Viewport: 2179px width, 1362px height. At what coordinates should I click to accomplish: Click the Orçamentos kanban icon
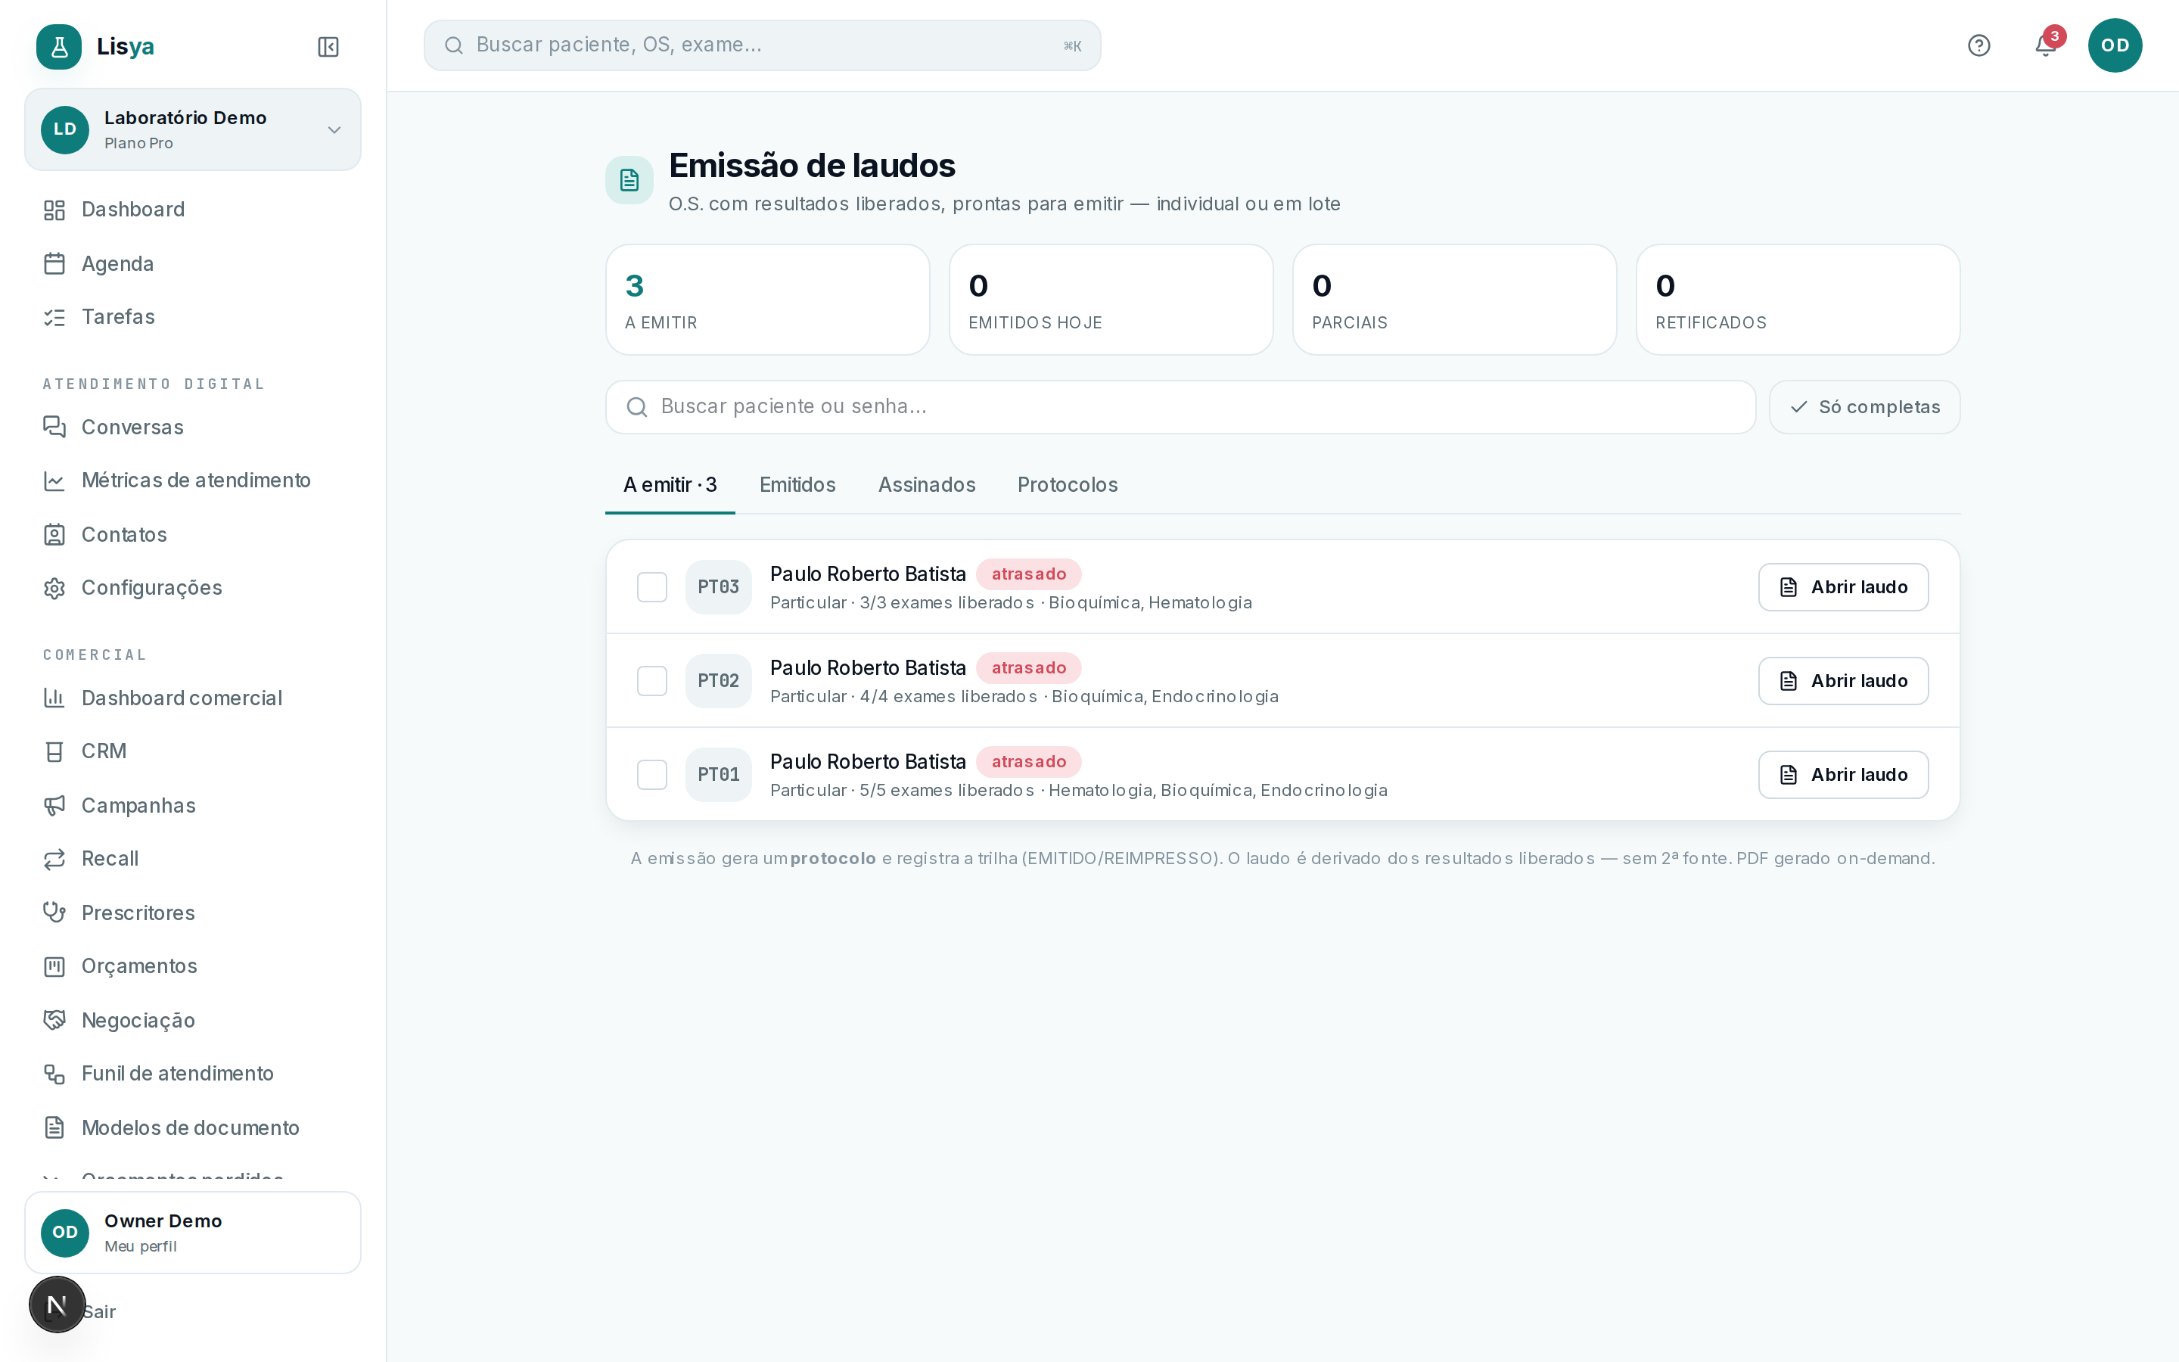pyautogui.click(x=54, y=966)
